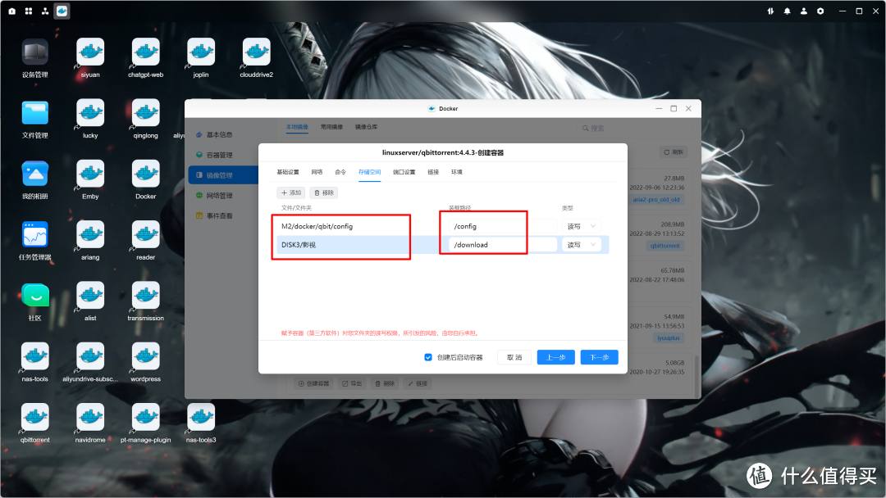
Task: Open the 读写 type dropdown for /config
Action: 581,225
